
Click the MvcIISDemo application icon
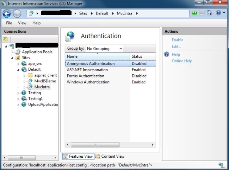coord(30,81)
